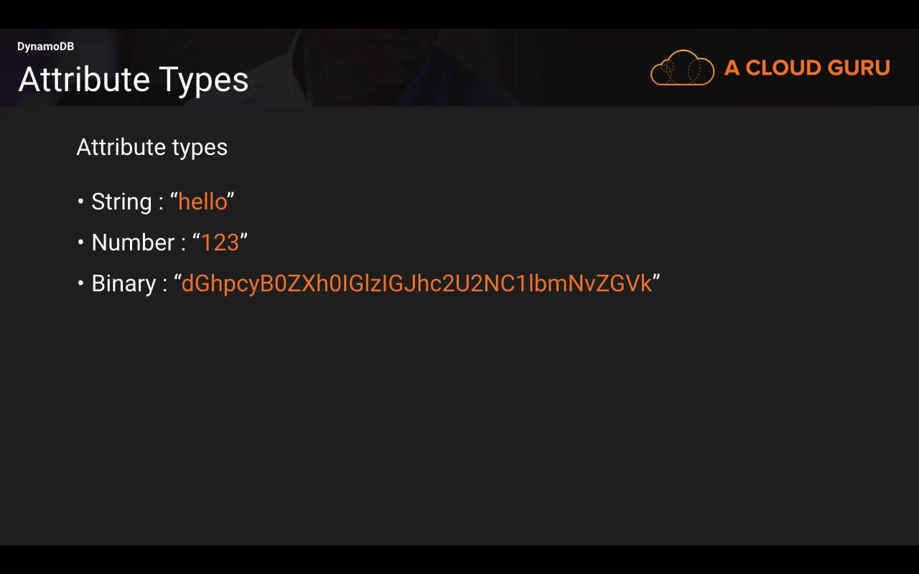The image size is (919, 574).
Task: Click the bullet dot before Number
Action: [80, 243]
